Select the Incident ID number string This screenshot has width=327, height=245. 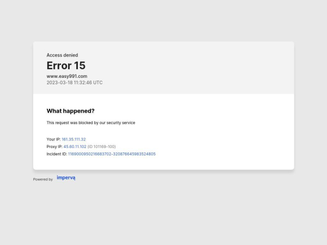click(112, 154)
